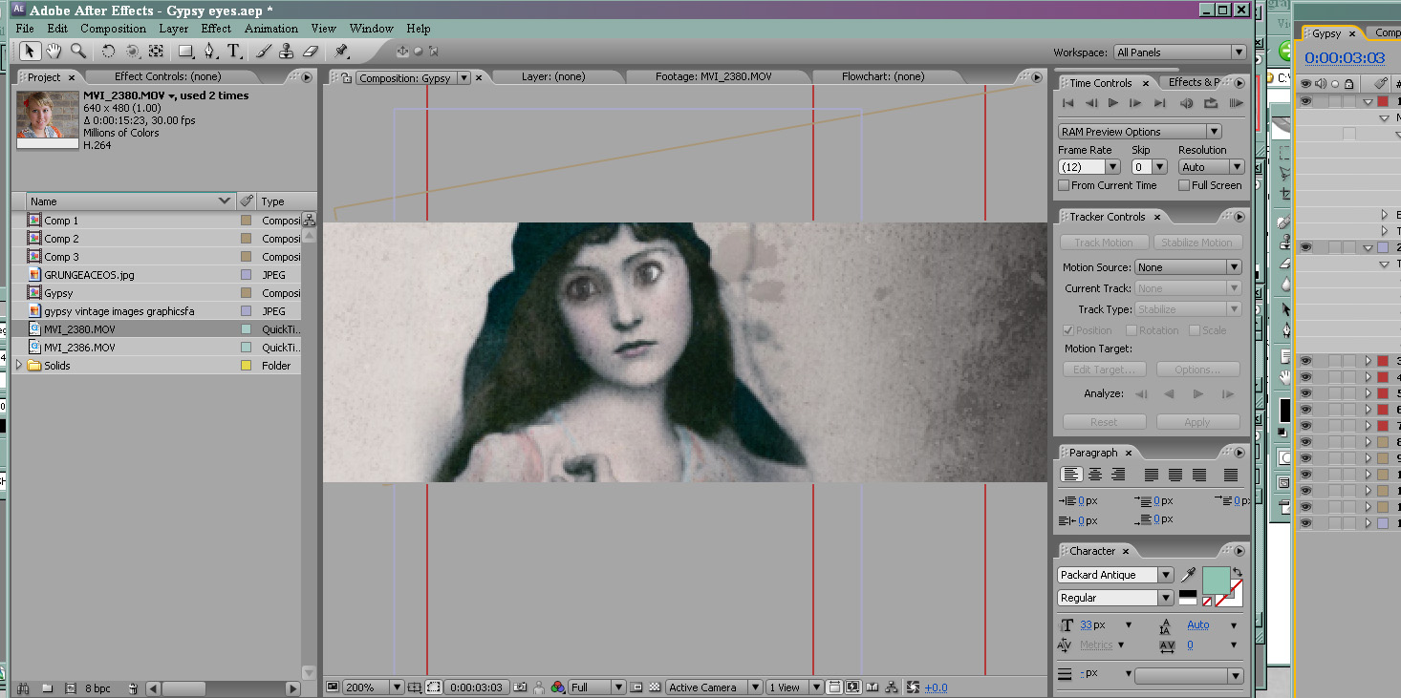Open the Show Channel color icon
The height and width of the screenshot is (698, 1401).
558,687
